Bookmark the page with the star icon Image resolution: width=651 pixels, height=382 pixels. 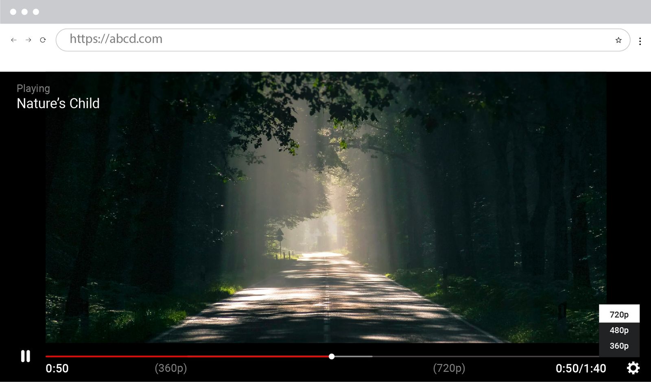pyautogui.click(x=618, y=40)
